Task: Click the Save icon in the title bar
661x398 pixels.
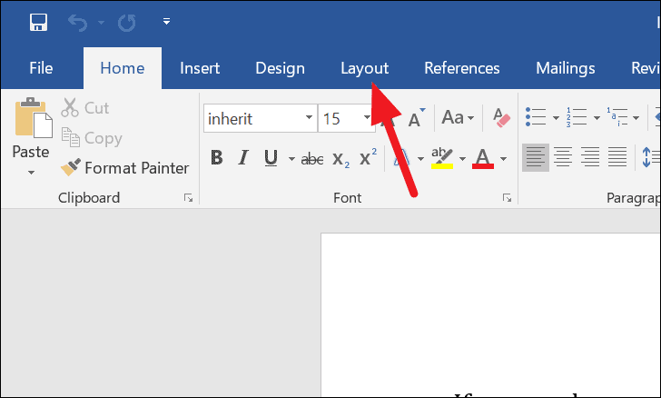Action: click(38, 22)
